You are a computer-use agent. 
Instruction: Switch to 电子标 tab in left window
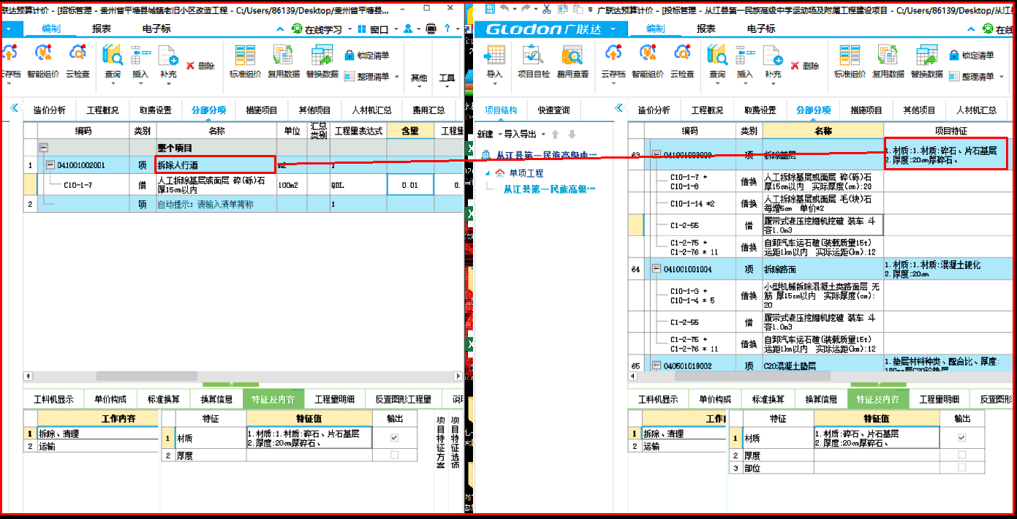pos(156,29)
